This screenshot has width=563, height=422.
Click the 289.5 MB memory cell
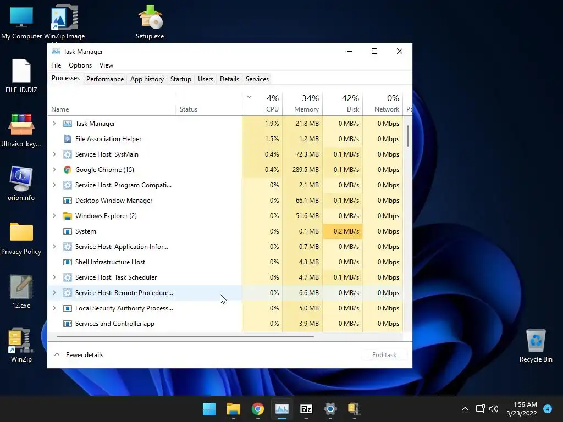[303, 170]
